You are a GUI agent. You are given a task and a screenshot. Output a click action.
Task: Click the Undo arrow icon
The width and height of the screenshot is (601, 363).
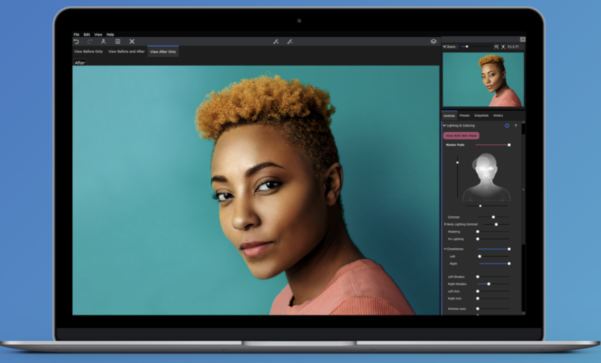coord(76,41)
